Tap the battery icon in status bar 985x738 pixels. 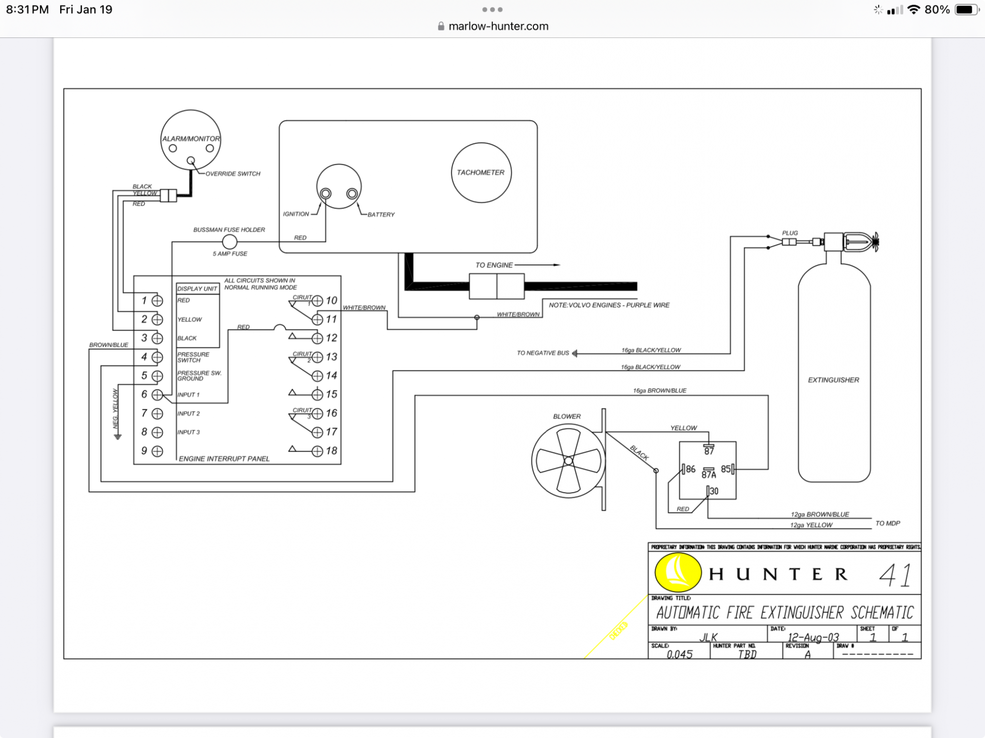(x=966, y=10)
